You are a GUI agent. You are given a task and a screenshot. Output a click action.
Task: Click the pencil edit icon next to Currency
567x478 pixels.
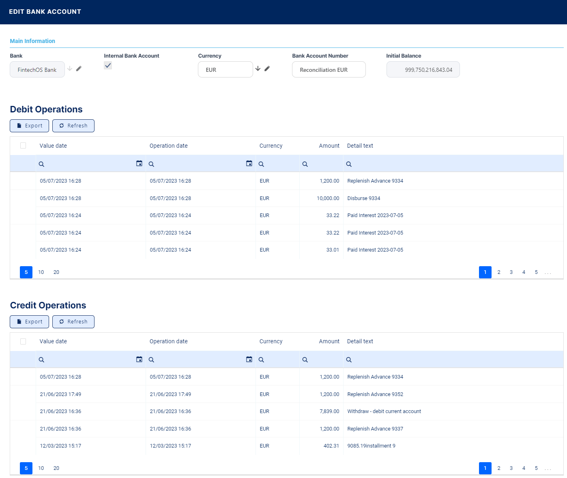pyautogui.click(x=267, y=69)
